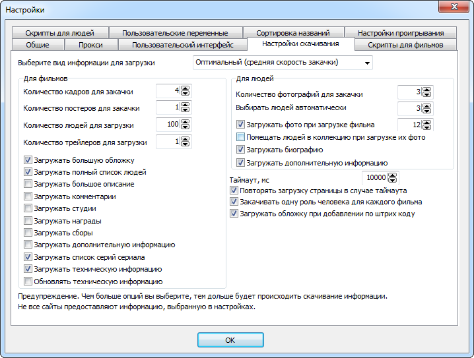Uncheck people Загружать дополнительную информацию
This screenshot has width=474, height=358.
(x=240, y=163)
